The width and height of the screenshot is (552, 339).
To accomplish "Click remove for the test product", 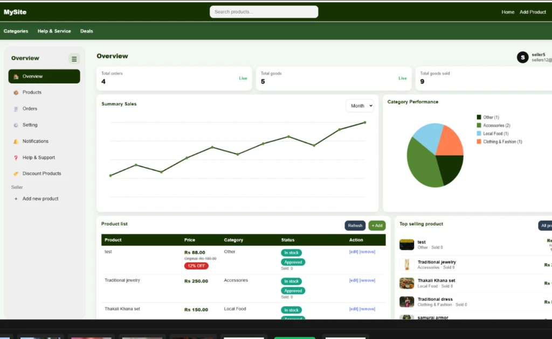I will (x=367, y=252).
